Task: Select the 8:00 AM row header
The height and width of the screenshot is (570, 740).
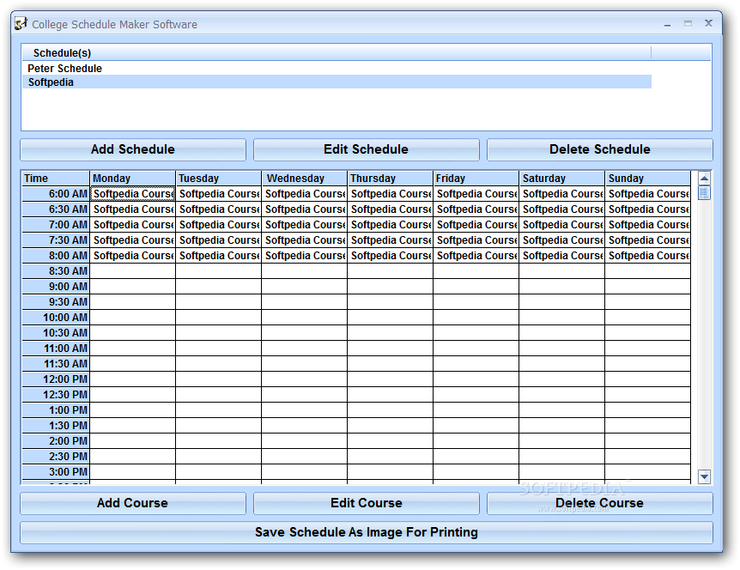Action: click(56, 256)
